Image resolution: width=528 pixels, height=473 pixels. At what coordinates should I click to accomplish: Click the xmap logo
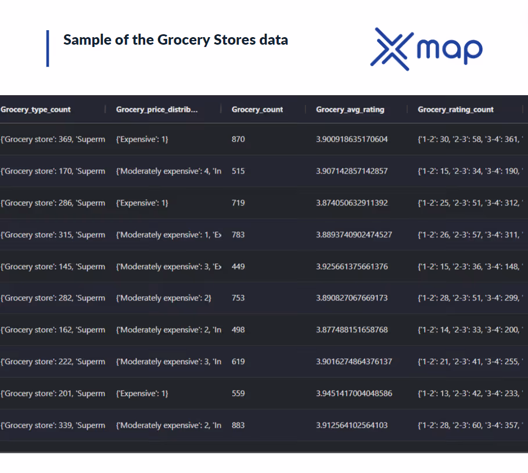pyautogui.click(x=426, y=49)
